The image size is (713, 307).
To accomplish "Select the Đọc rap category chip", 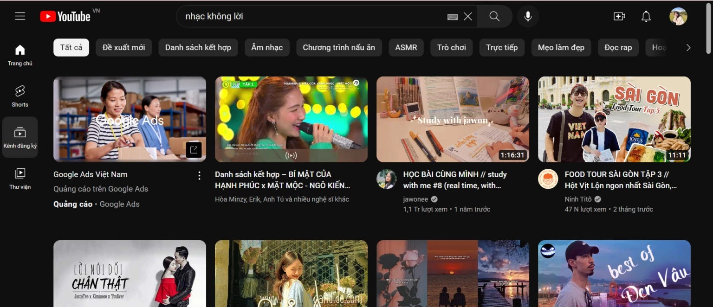I will 618,47.
